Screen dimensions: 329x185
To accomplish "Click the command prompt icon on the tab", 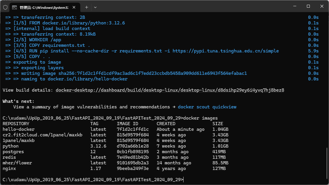I will pyautogui.click(x=14, y=8).
